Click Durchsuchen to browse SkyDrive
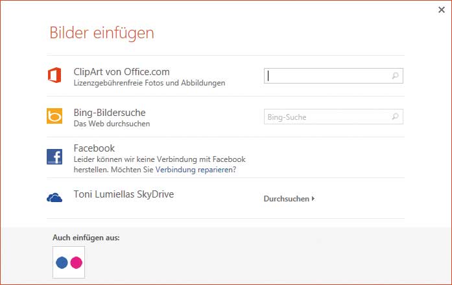 click(289, 199)
